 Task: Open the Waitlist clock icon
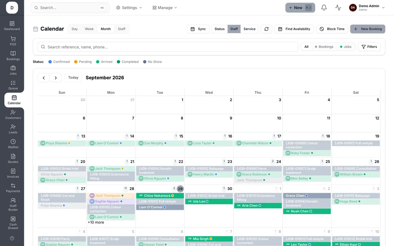[13, 144]
